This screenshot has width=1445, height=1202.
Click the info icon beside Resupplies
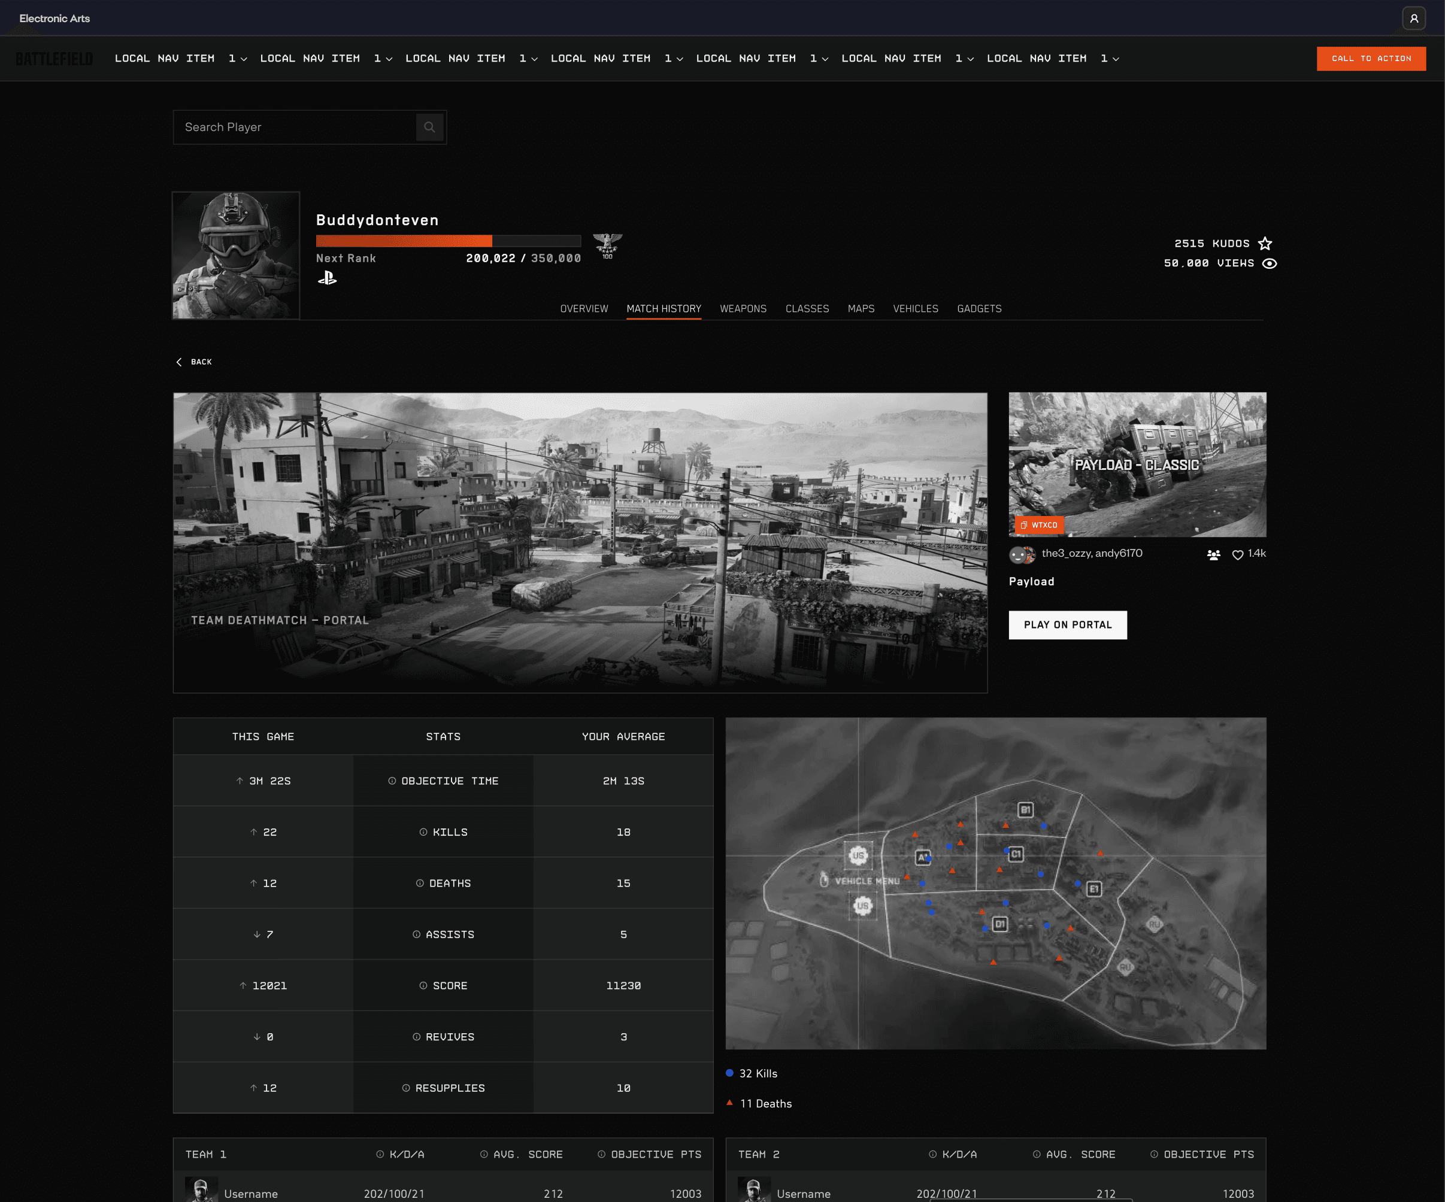[x=406, y=1088]
